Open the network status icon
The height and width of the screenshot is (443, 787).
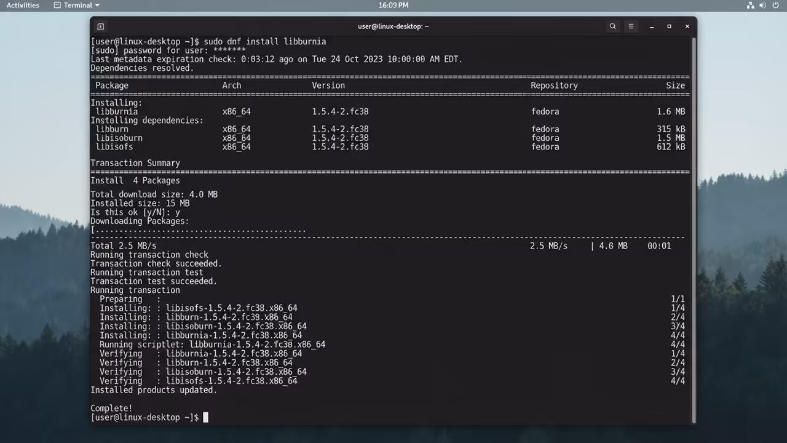click(751, 5)
